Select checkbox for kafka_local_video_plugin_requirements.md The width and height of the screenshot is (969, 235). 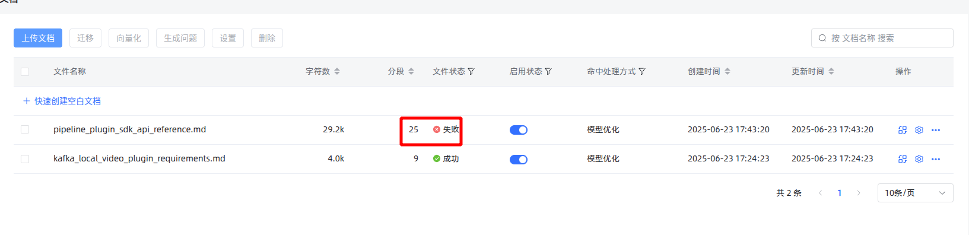click(x=25, y=159)
